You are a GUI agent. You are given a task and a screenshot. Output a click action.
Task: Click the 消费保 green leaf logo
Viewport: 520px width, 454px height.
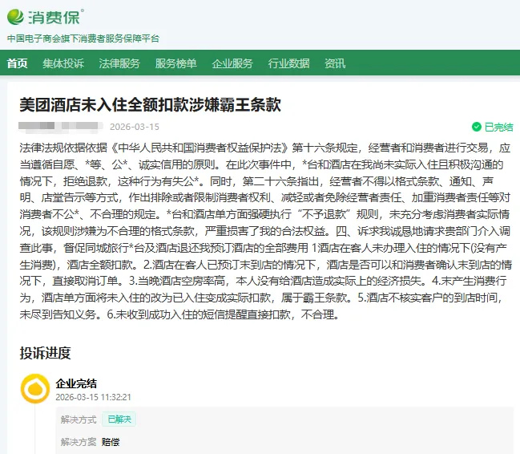click(15, 17)
